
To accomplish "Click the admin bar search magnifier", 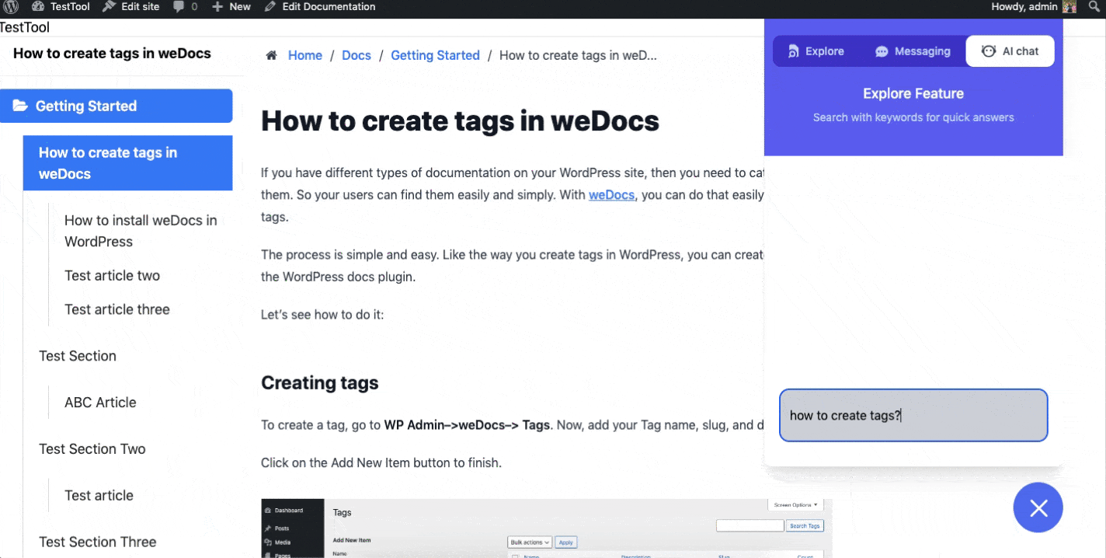I will click(1095, 7).
